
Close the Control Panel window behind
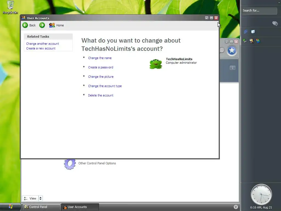coord(236,42)
